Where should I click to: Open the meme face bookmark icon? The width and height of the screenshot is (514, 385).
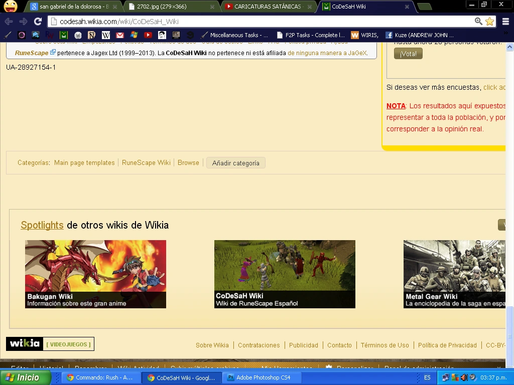tap(162, 35)
